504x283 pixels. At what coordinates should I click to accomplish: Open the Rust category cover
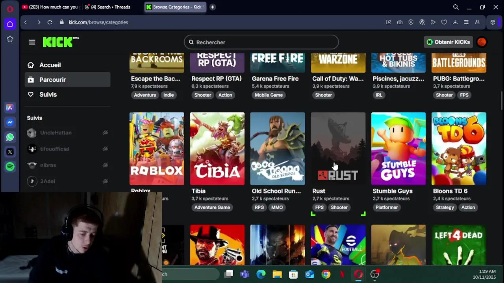tap(338, 149)
